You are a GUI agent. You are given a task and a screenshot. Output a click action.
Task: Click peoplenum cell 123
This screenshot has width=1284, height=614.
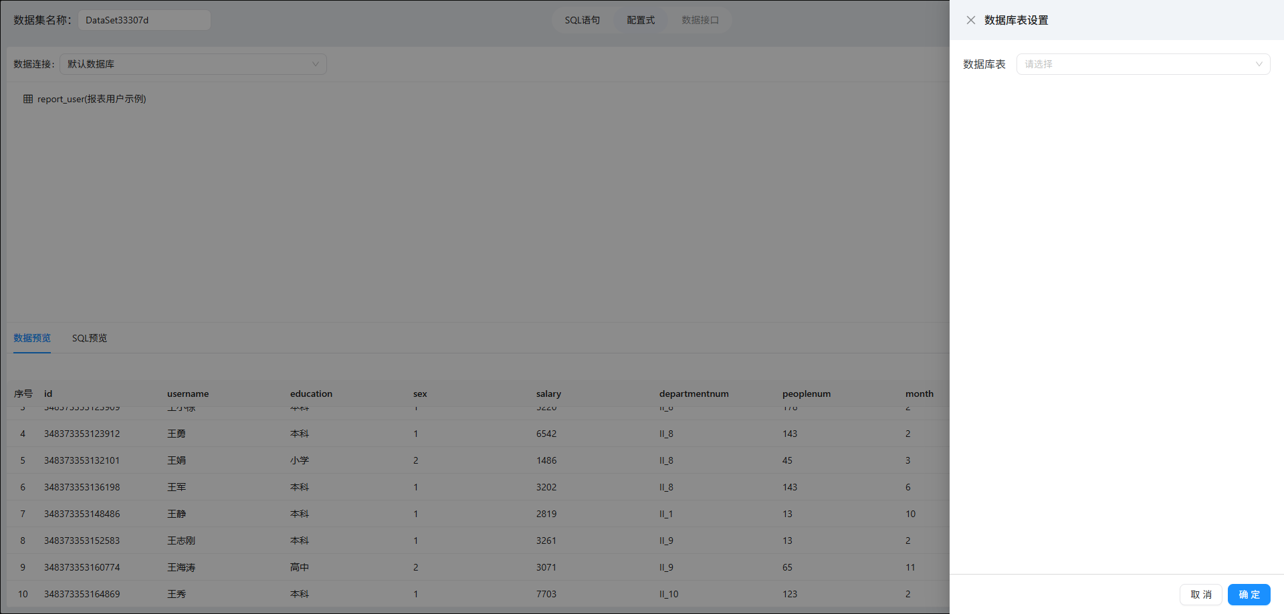[790, 594]
